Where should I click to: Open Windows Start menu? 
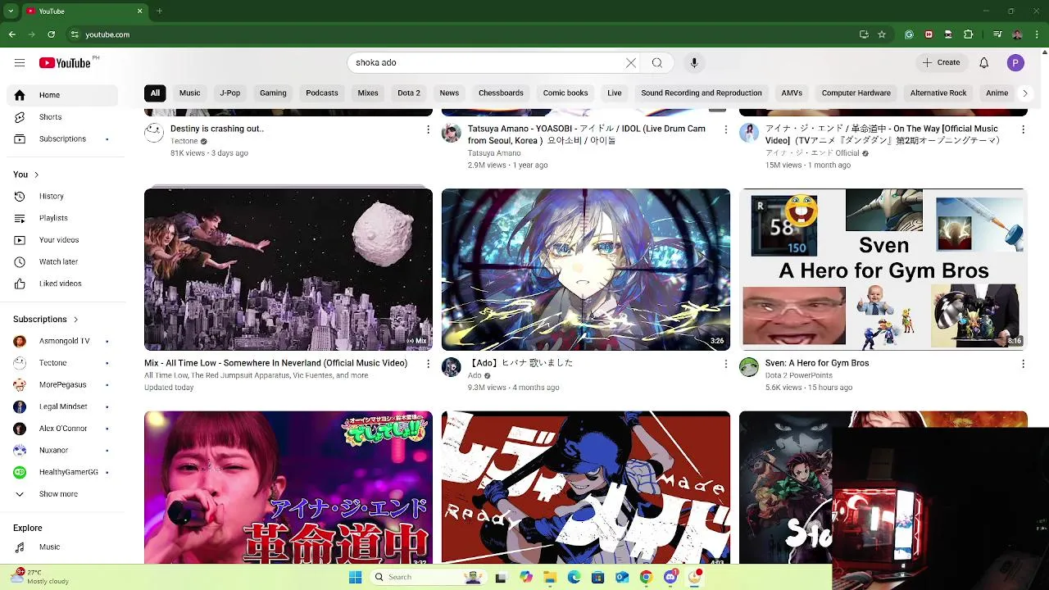tap(355, 577)
